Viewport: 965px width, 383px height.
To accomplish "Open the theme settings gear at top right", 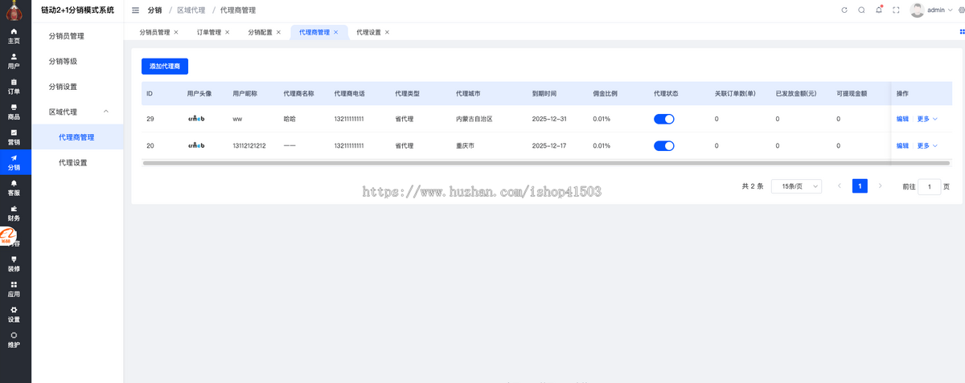I will [960, 10].
